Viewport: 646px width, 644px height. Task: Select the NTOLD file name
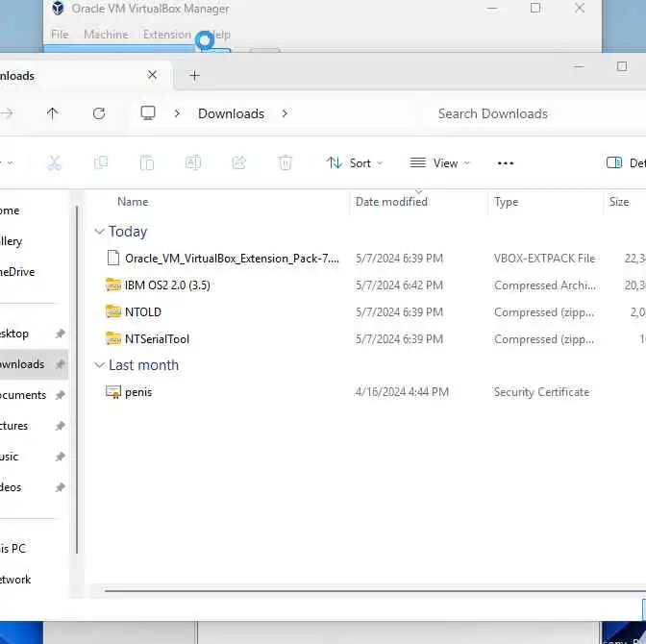point(143,311)
